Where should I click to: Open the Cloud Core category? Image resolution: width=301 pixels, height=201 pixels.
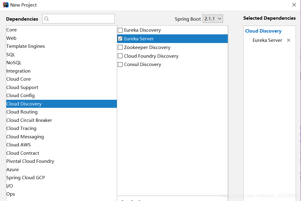click(62, 79)
